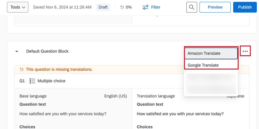Select Amazon Translate from the menu
This screenshot has height=129, width=259.
pos(211,53)
